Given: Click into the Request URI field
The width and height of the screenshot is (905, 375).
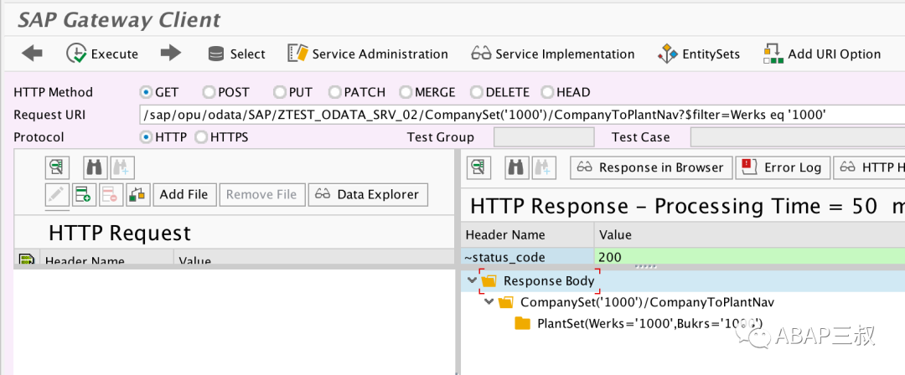Looking at the screenshot, I should 522,115.
